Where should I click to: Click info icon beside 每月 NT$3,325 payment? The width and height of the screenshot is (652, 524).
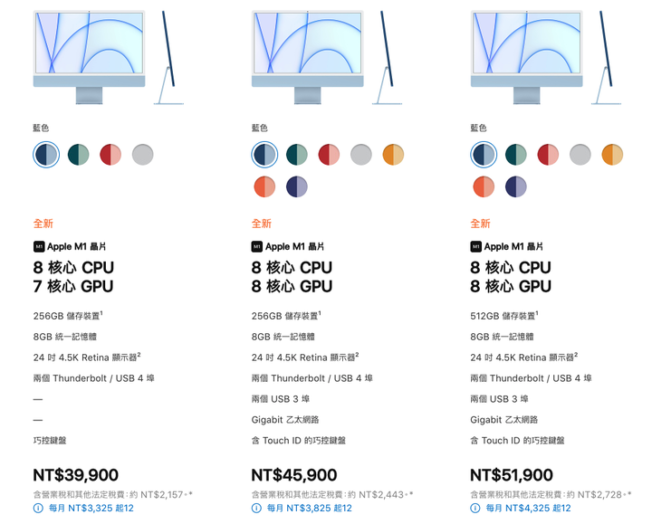click(38, 509)
